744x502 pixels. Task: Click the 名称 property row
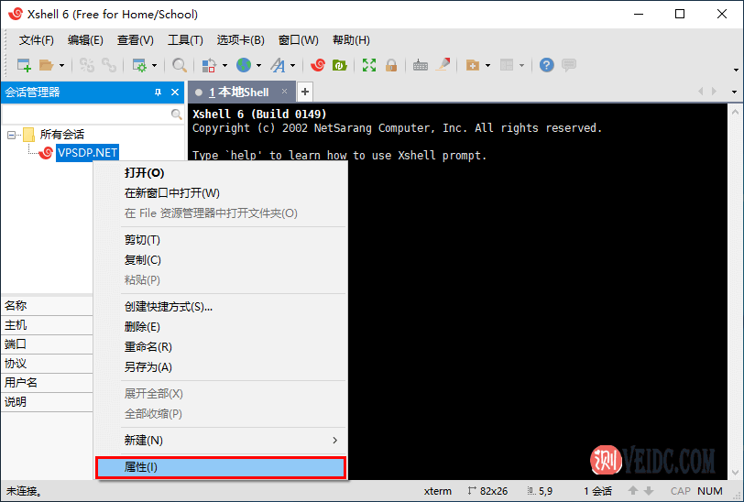point(47,306)
